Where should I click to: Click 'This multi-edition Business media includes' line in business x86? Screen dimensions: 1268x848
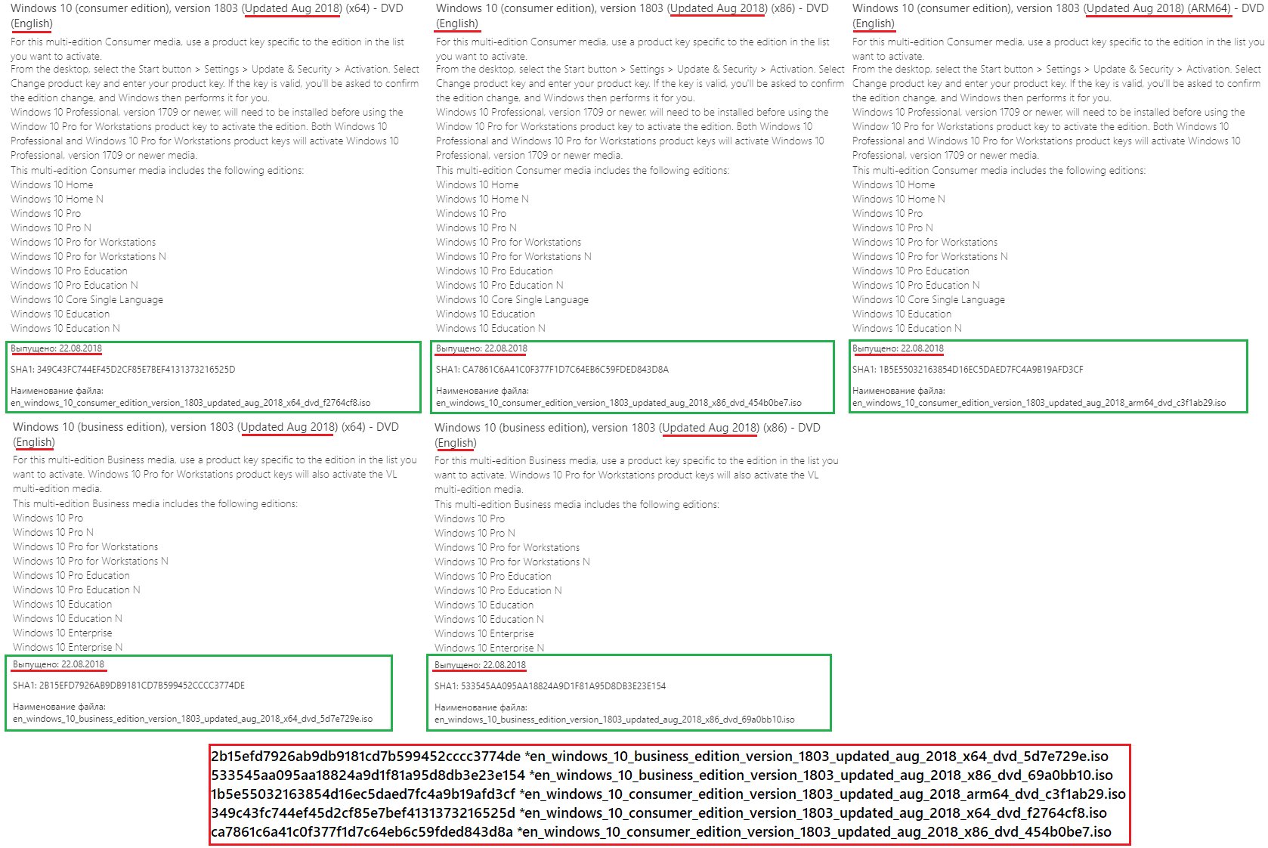click(x=577, y=504)
